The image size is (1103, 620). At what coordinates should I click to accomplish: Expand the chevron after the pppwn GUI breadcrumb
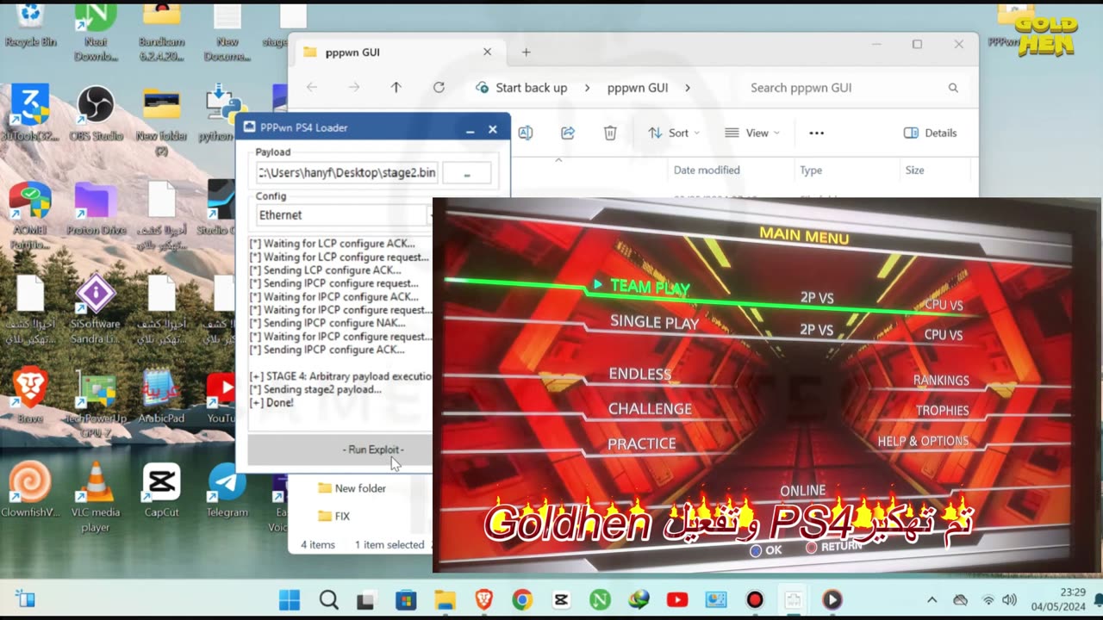click(x=688, y=88)
